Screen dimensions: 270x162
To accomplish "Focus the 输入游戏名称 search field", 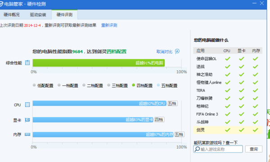I will pos(218,149).
